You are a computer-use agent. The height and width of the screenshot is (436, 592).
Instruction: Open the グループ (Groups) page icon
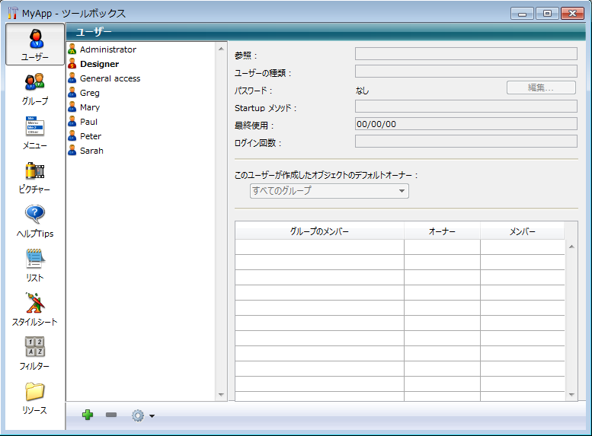point(35,88)
